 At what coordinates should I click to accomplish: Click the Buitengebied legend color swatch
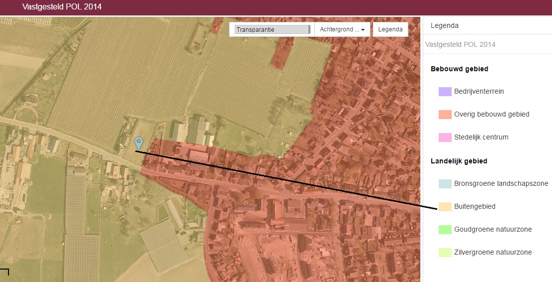(x=445, y=207)
